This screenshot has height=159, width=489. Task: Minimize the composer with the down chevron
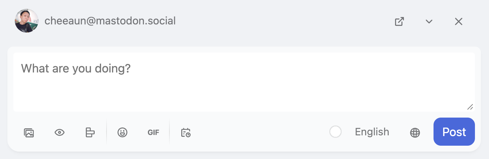[x=429, y=21]
